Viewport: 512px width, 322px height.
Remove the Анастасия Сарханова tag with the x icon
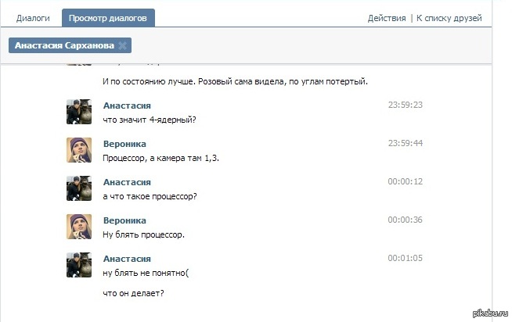point(122,45)
